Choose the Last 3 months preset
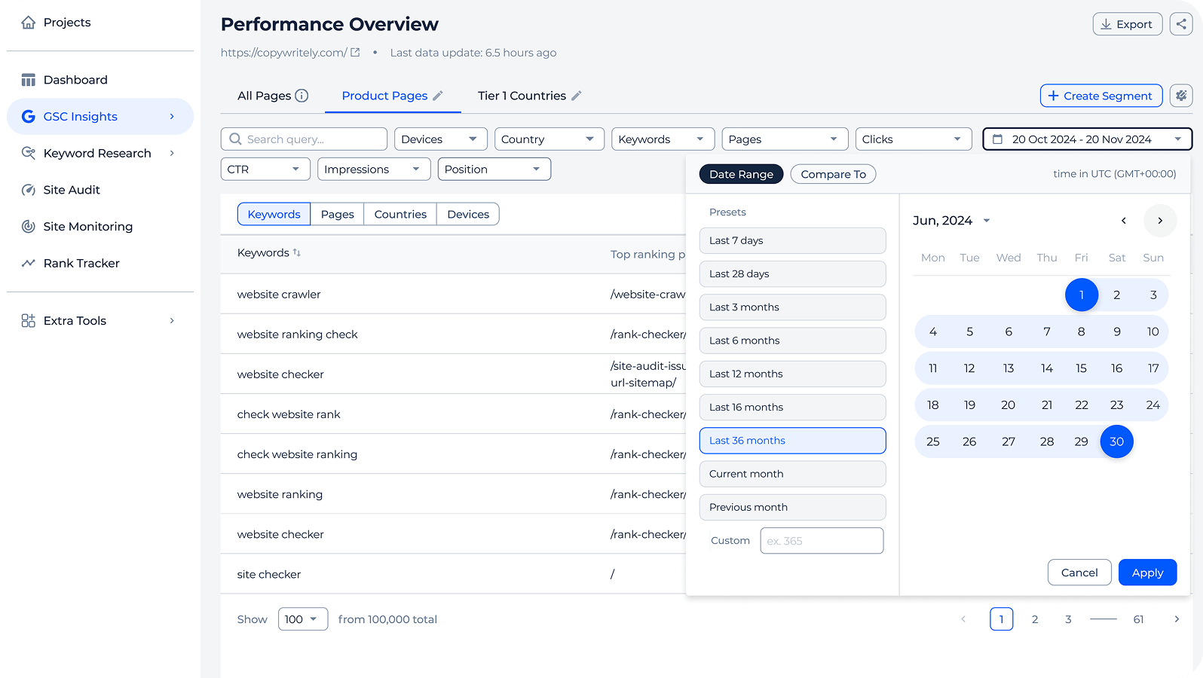Screen dimensions: 1203x678 [x=792, y=307]
